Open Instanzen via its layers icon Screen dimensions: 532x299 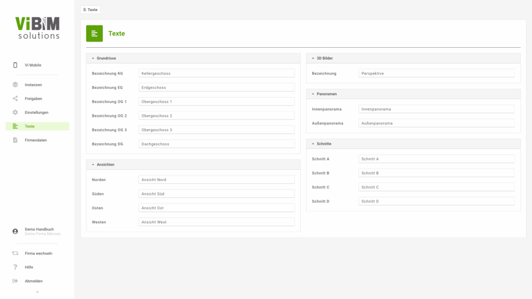(x=15, y=85)
